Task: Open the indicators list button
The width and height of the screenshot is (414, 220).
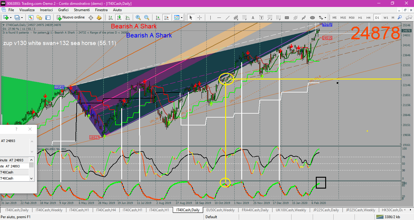Action: tap(177, 18)
